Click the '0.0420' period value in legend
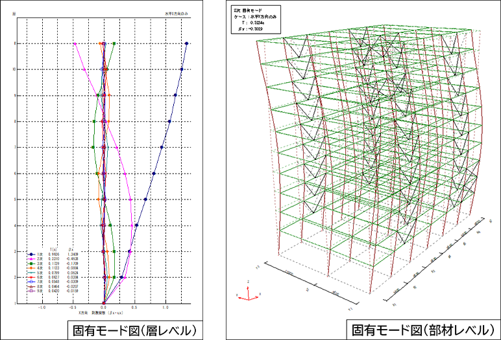This screenshot has width=501, height=340. [53, 291]
